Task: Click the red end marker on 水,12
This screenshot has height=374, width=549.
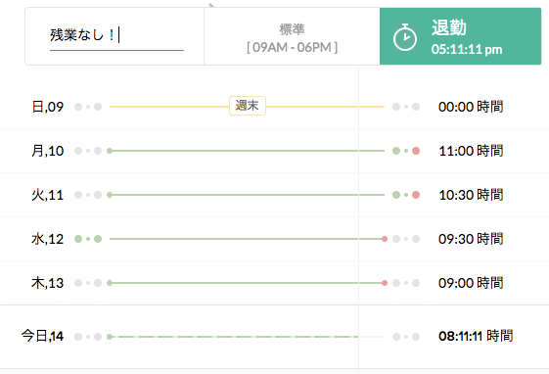Action: tap(385, 239)
